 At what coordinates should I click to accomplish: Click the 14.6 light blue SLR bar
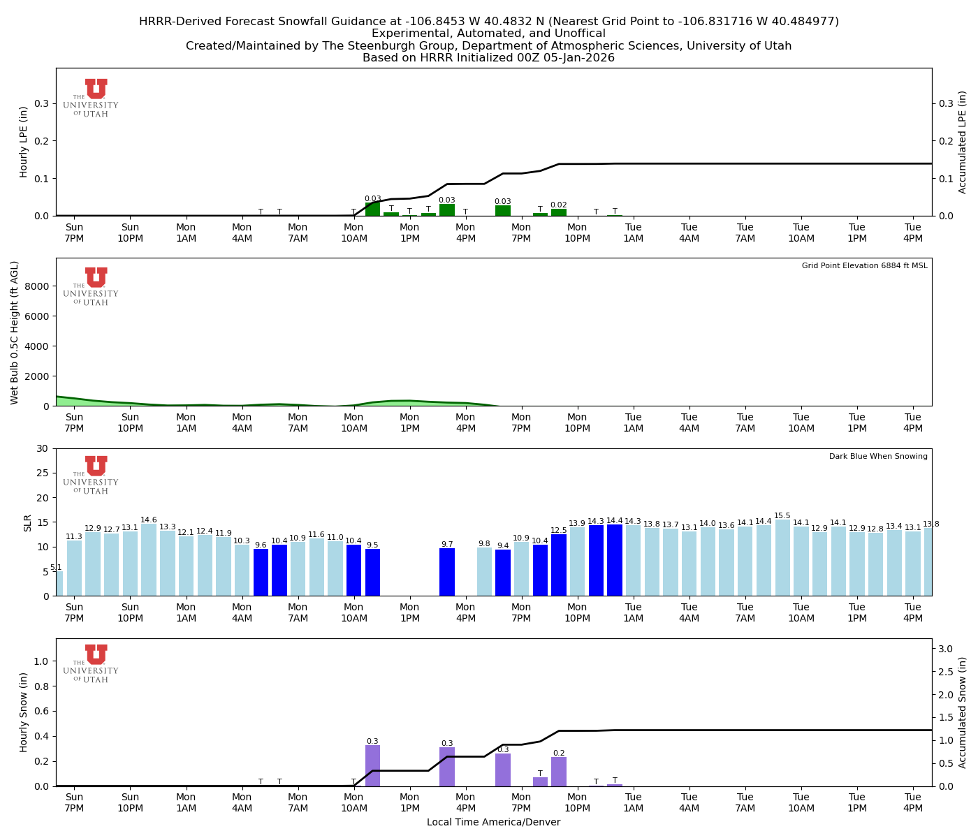(149, 559)
